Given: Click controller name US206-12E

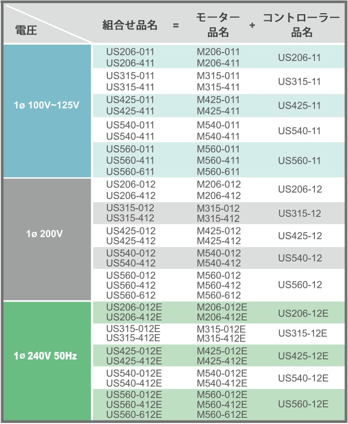Looking at the screenshot, I should click(x=303, y=312).
